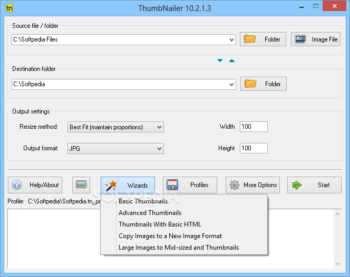Click the source path C:\Softpedia Files text
This screenshot has height=277, width=350.
[x=35, y=39]
